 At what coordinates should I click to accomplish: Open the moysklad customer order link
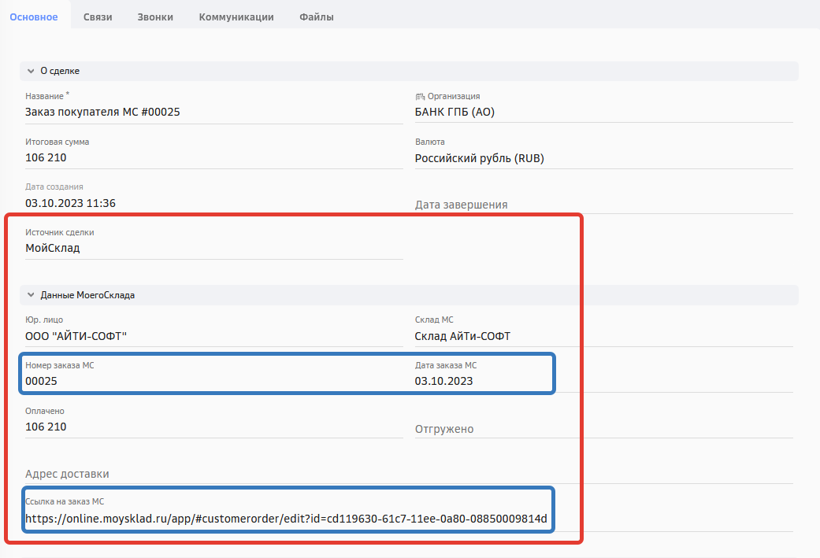click(286, 519)
